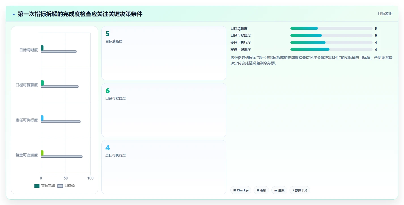This screenshot has width=404, height=205.
Task: Click the 复盘可追溯度 progress bar
Action: (331, 49)
